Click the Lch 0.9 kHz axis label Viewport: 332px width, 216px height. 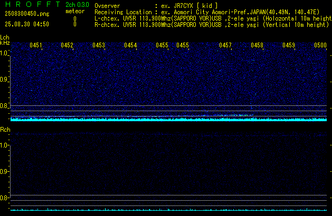4,80
